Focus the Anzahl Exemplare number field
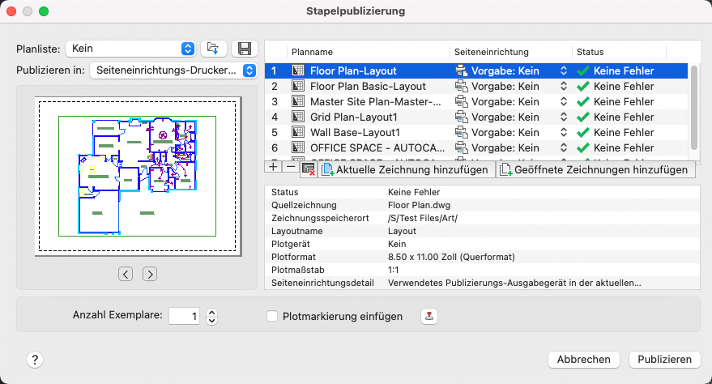The width and height of the screenshot is (712, 384). click(x=185, y=316)
